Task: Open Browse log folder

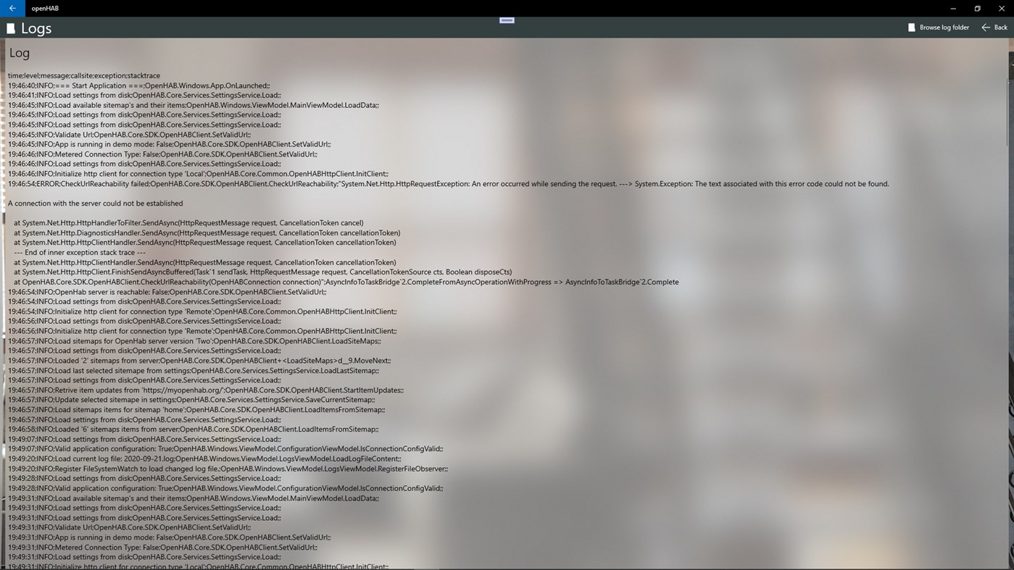Action: (x=944, y=27)
